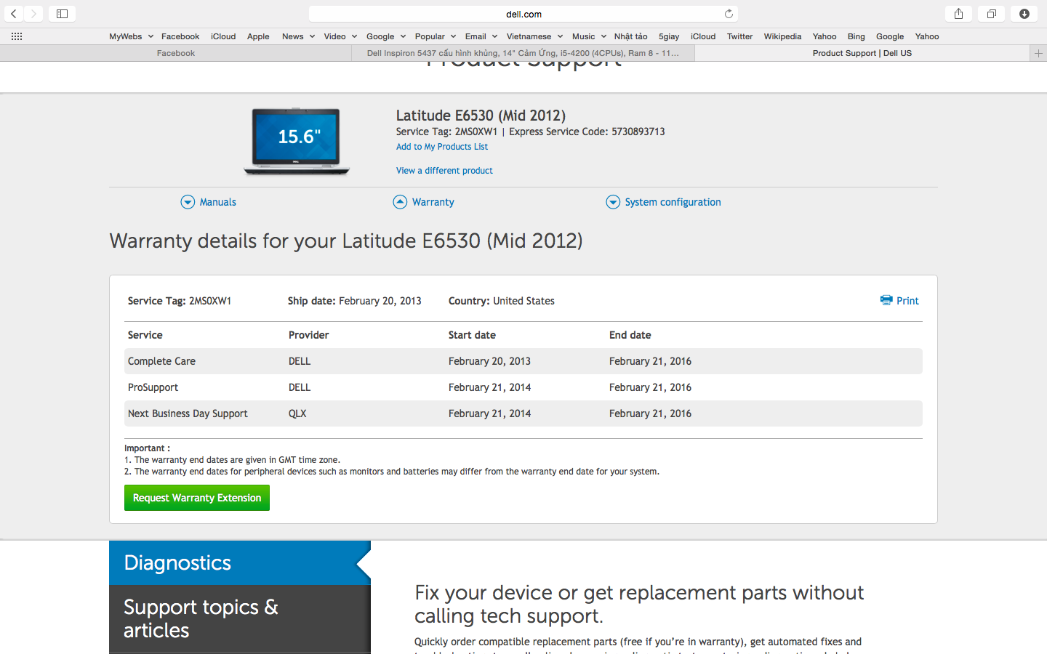Screen dimensions: 1047x654
Task: Click the End date column header
Action: click(630, 335)
